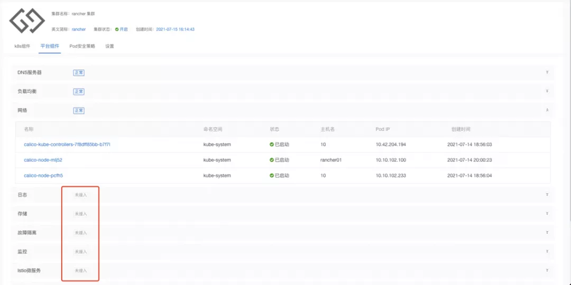
Task: Click creation time 2021-07-14 18:56:03
Action: pyautogui.click(x=469, y=144)
